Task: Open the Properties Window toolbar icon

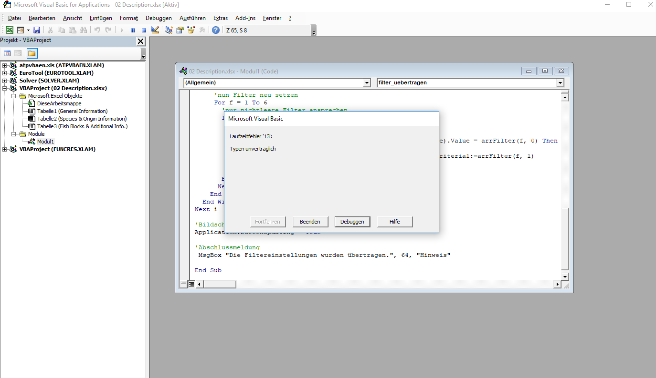Action: tap(180, 30)
